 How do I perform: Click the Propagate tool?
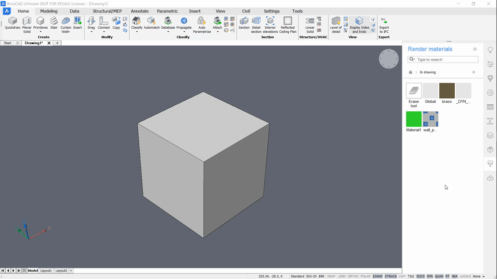tap(184, 23)
